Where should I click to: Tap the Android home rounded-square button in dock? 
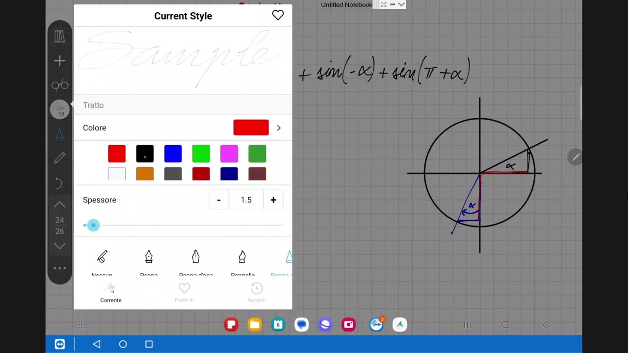pyautogui.click(x=506, y=325)
